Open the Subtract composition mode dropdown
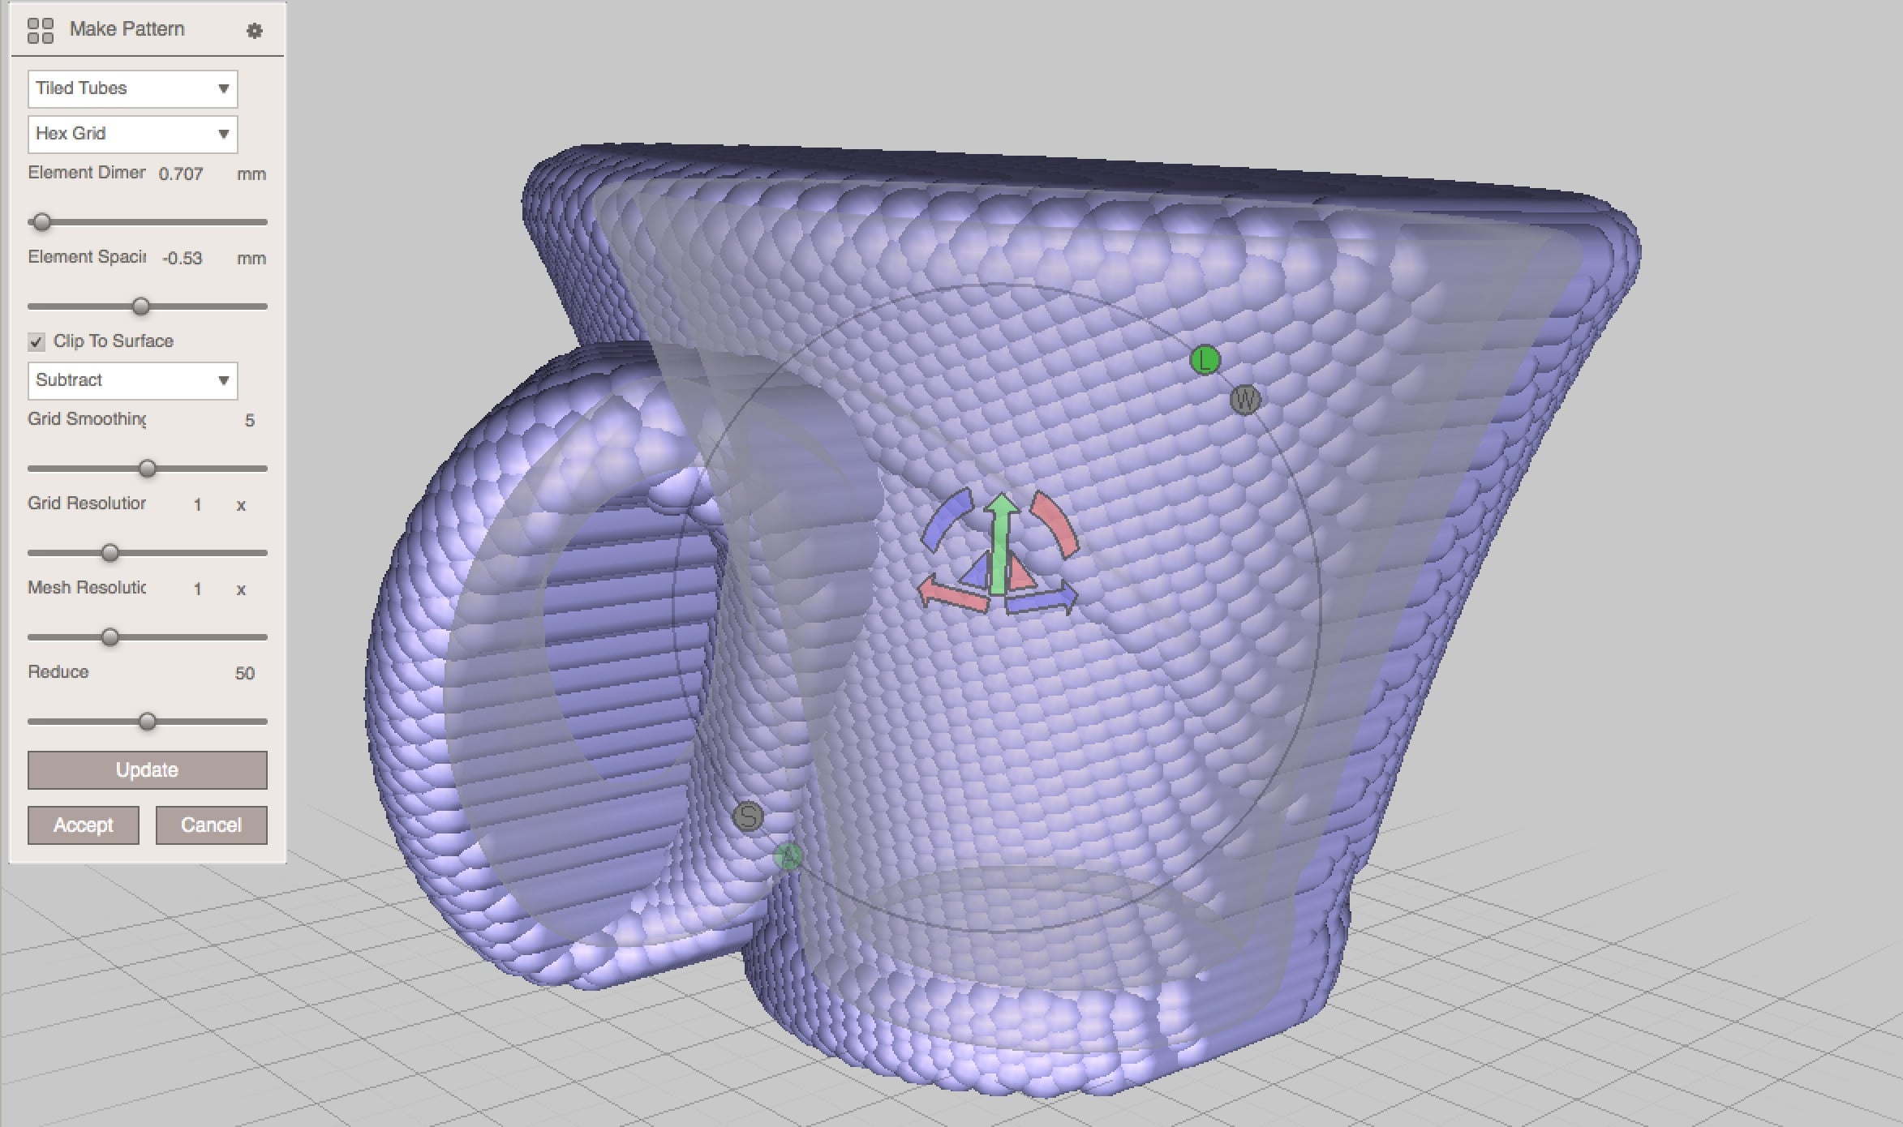The width and height of the screenshot is (1903, 1127). tap(132, 380)
